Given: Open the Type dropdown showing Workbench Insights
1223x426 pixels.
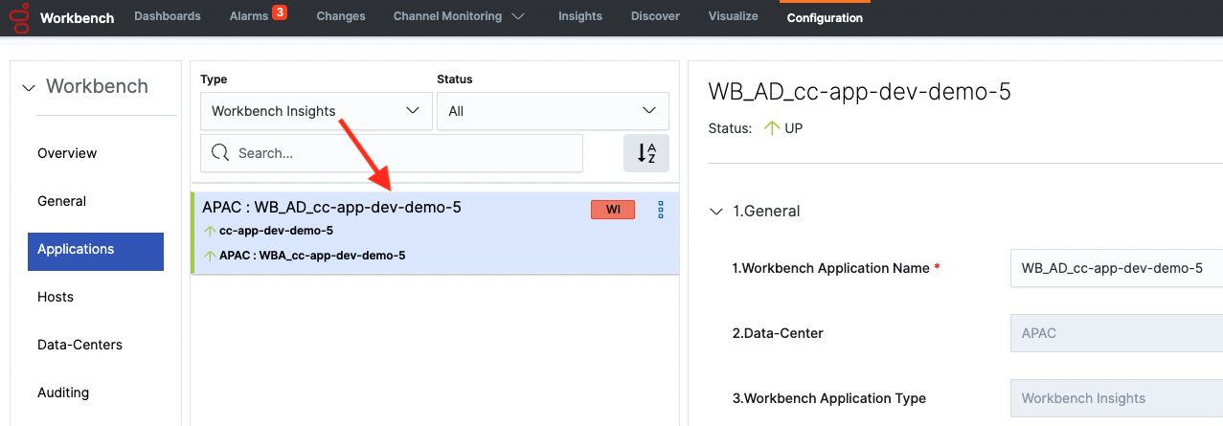Looking at the screenshot, I should coord(315,111).
